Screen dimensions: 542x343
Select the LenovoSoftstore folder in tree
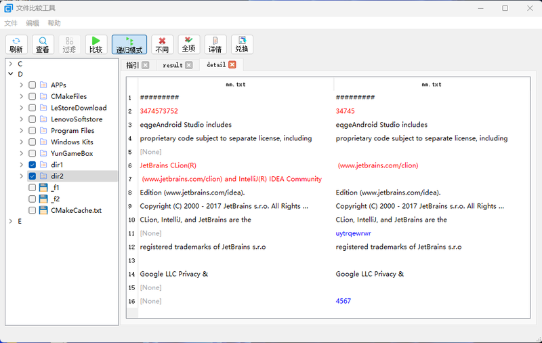point(76,119)
